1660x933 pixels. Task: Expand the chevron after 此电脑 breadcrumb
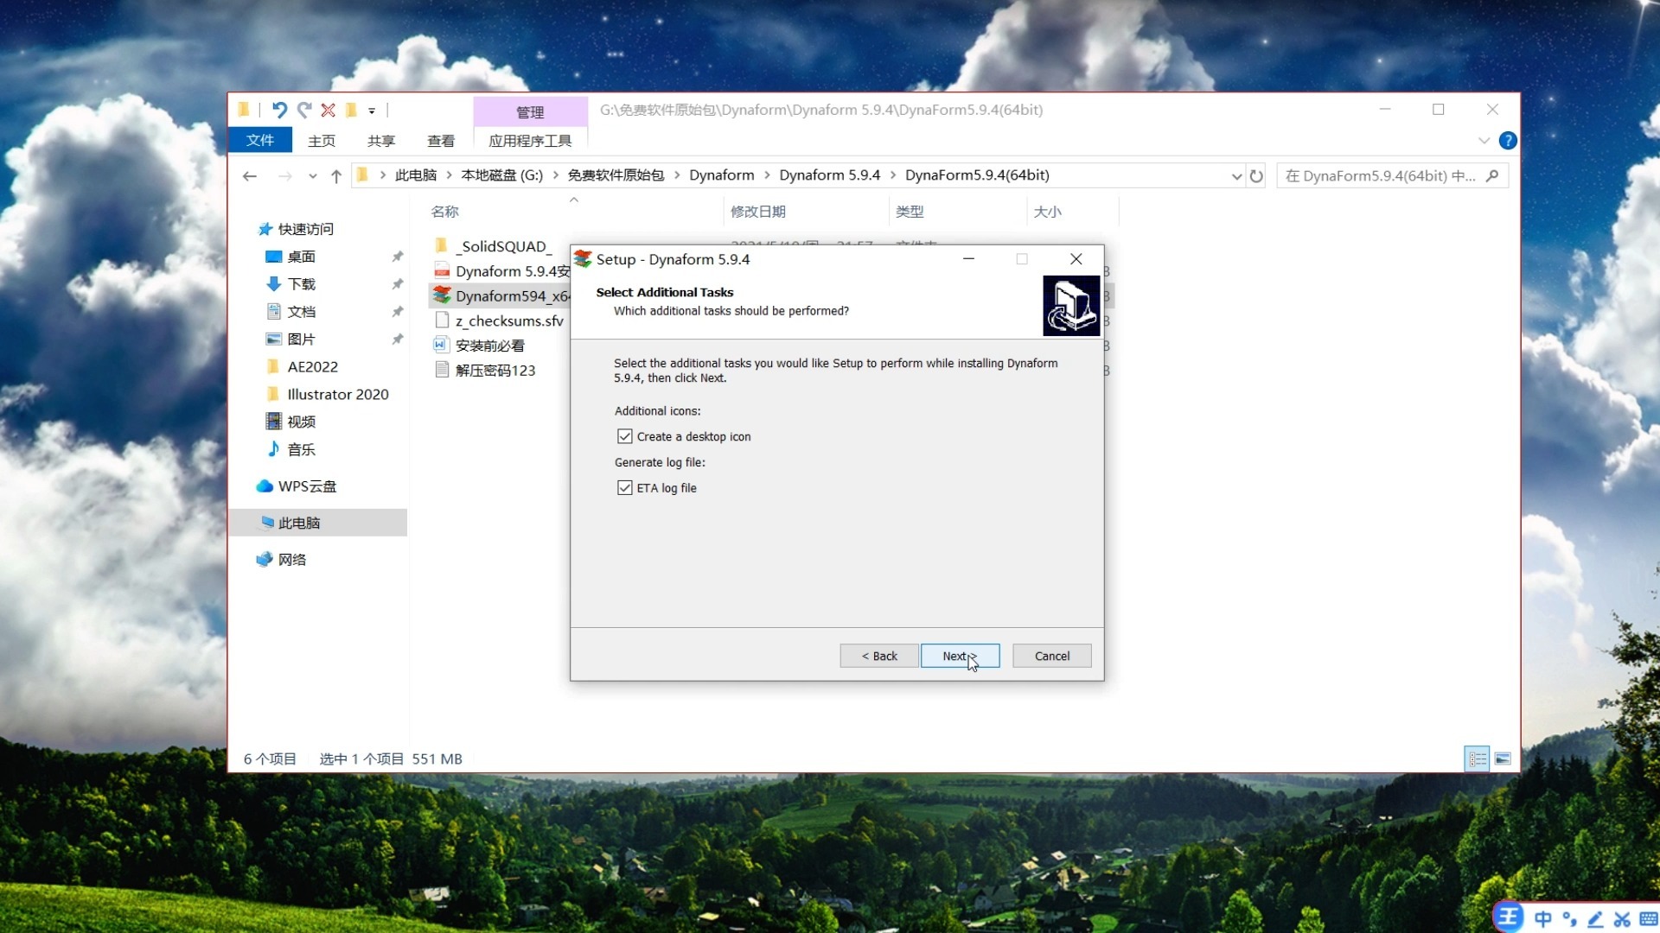pyautogui.click(x=450, y=175)
